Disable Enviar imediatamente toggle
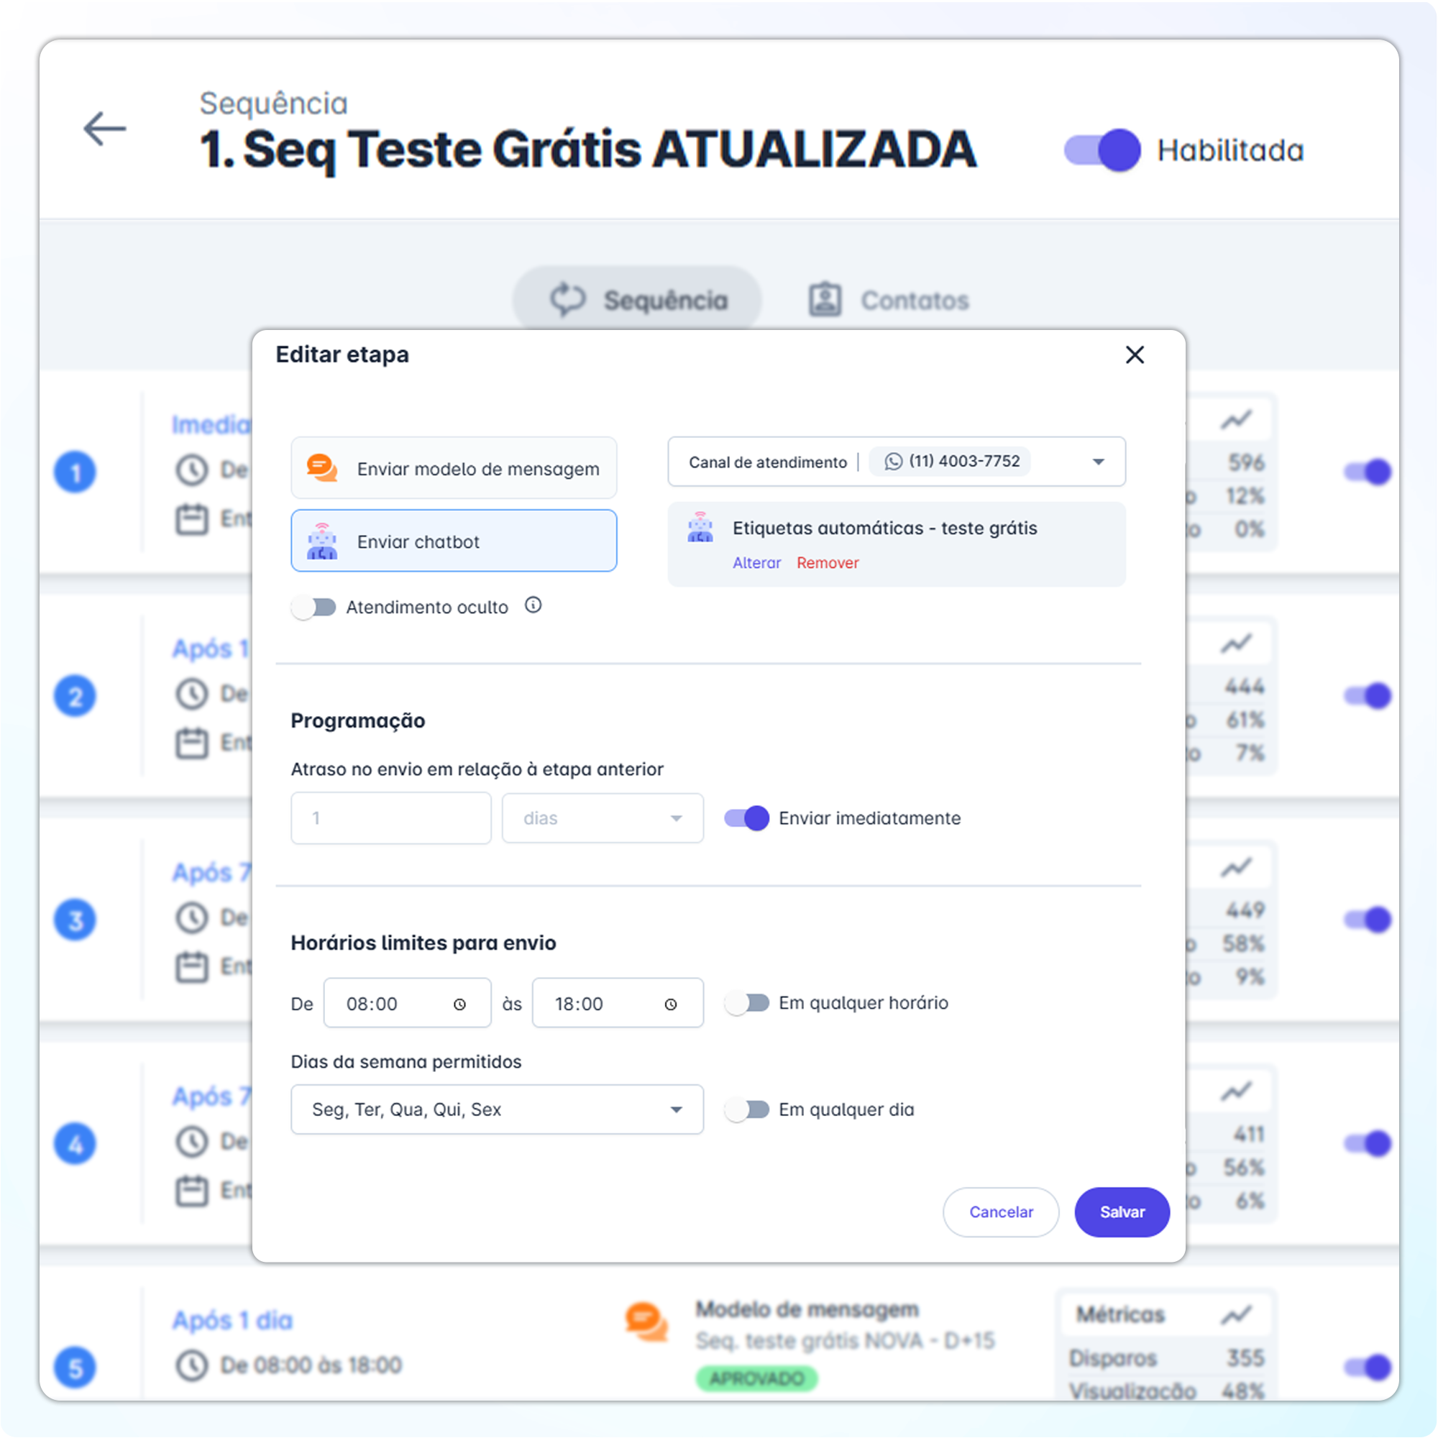 click(x=746, y=818)
